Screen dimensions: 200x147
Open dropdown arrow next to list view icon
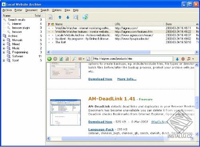click(84, 59)
